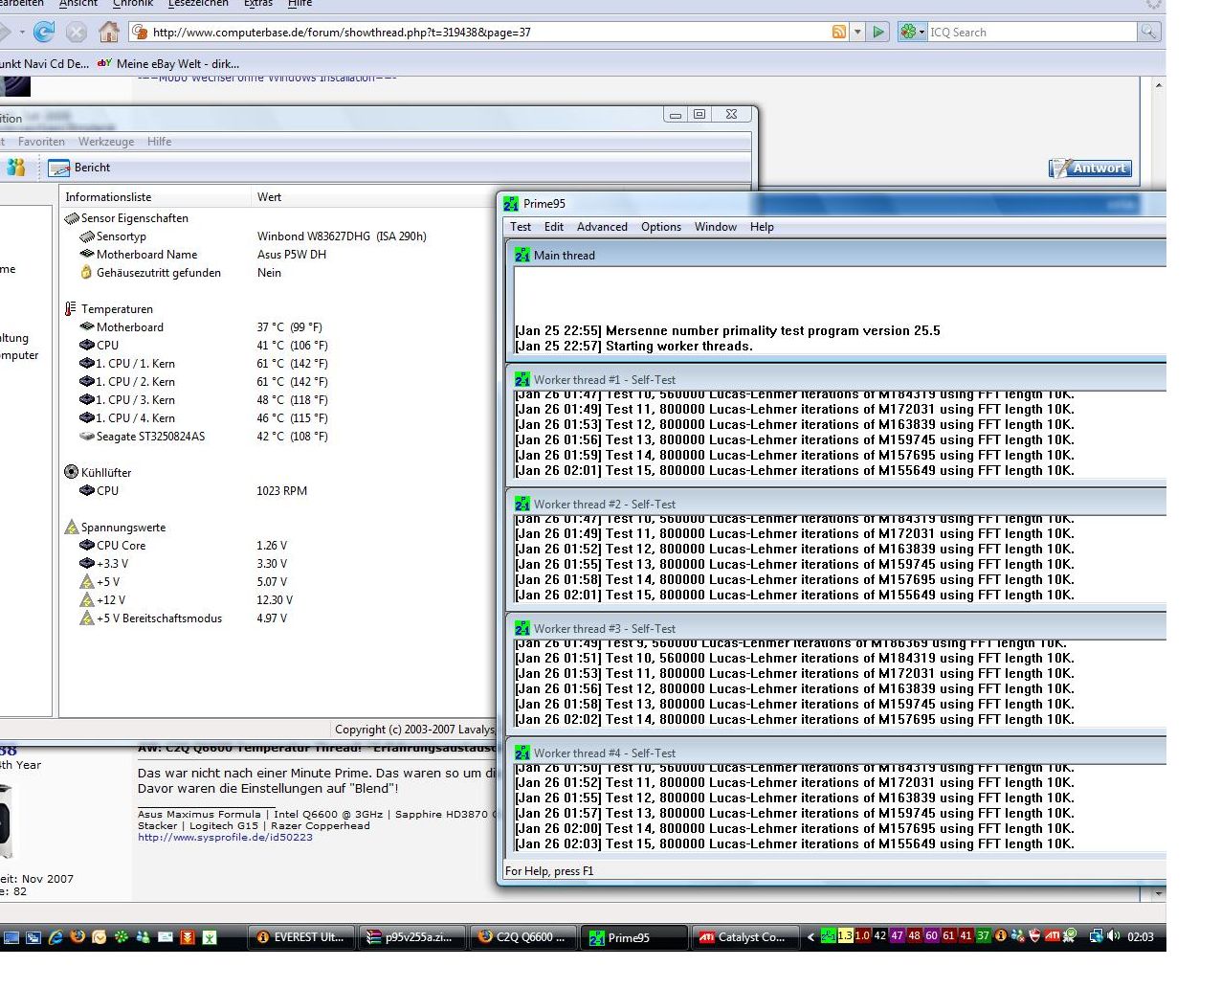
Task: Expand hidden tray icons arrow
Action: pos(810,937)
